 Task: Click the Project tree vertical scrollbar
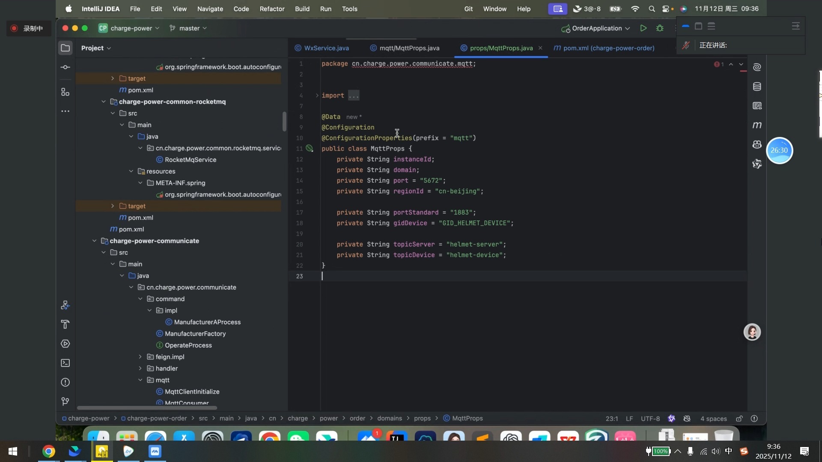click(284, 122)
